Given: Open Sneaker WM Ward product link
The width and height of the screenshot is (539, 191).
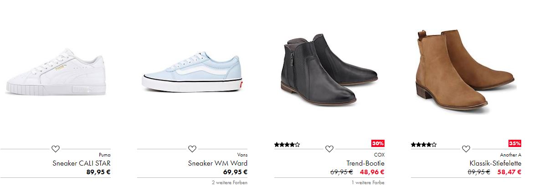Looking at the screenshot, I should pos(218,163).
